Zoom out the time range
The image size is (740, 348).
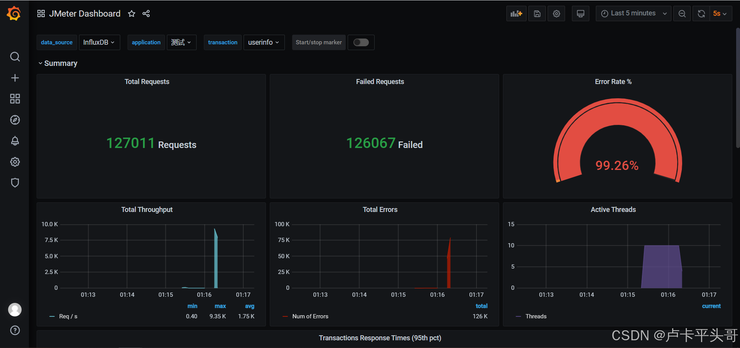682,13
